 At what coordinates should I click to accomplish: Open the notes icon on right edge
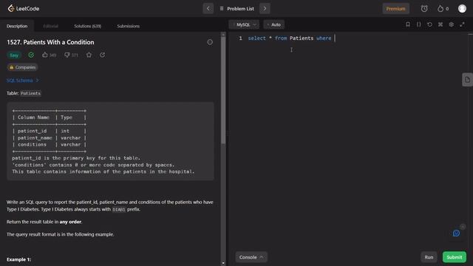pyautogui.click(x=467, y=80)
